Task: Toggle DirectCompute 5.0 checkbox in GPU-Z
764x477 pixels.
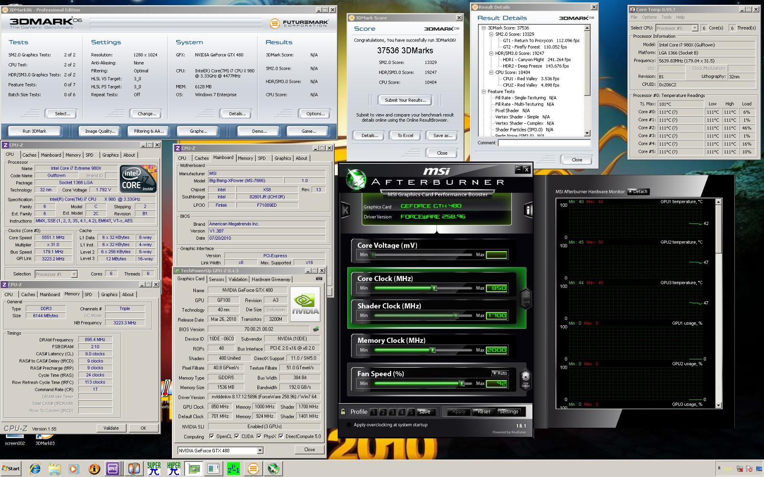Action: click(x=281, y=436)
